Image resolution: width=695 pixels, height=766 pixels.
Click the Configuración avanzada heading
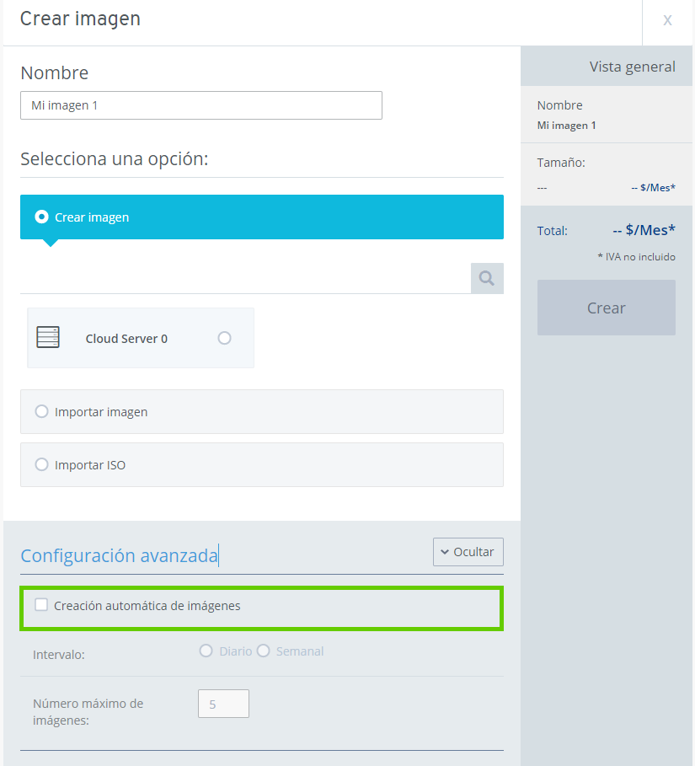coord(119,555)
